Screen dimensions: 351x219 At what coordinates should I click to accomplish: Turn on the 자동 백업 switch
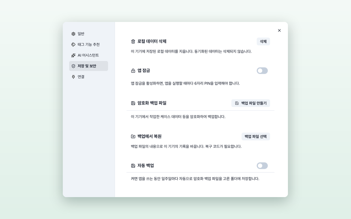coord(262,166)
